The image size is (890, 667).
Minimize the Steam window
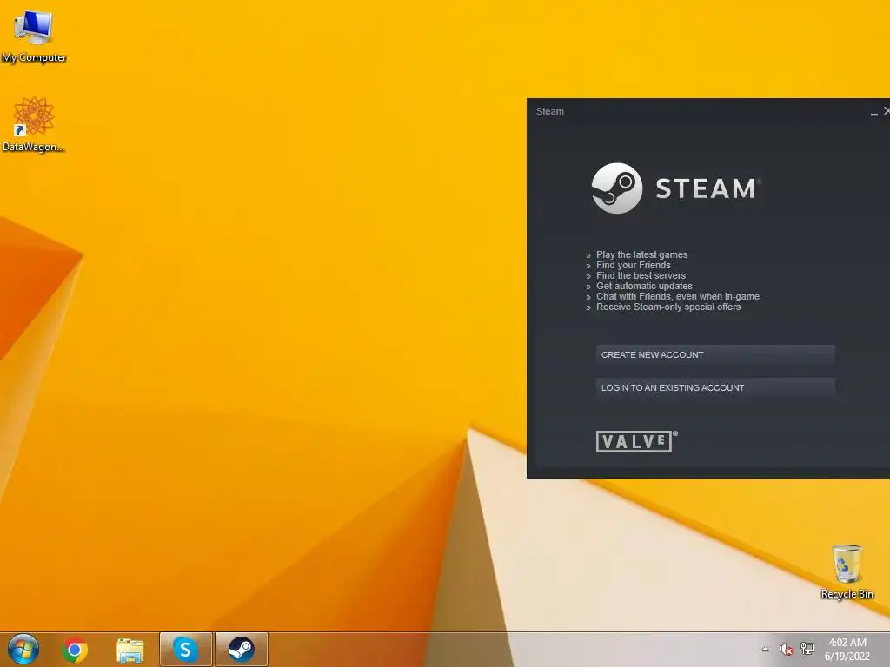[x=874, y=112]
